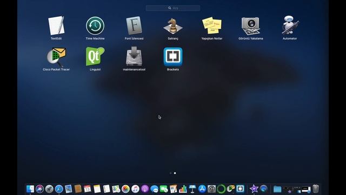Launch FaceTime from the Dock
The height and width of the screenshot is (195, 346).
(164, 189)
